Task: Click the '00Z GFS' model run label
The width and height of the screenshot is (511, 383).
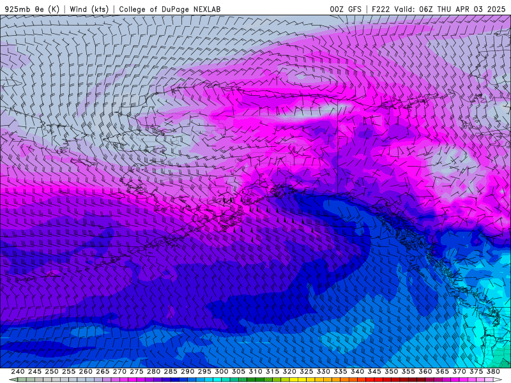Action: [x=346, y=9]
